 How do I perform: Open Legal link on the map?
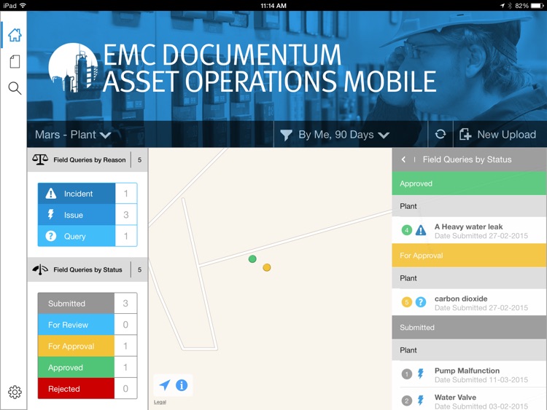click(160, 402)
